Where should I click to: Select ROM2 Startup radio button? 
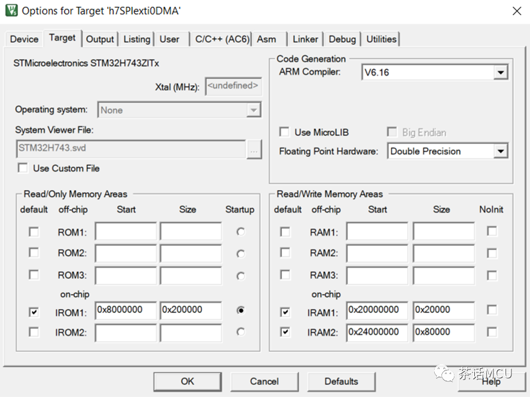point(241,254)
